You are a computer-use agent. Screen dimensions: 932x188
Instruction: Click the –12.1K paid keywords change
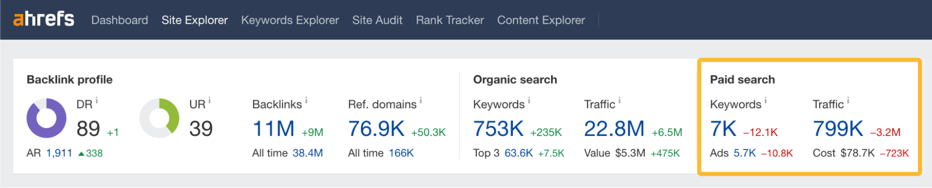[x=760, y=132]
